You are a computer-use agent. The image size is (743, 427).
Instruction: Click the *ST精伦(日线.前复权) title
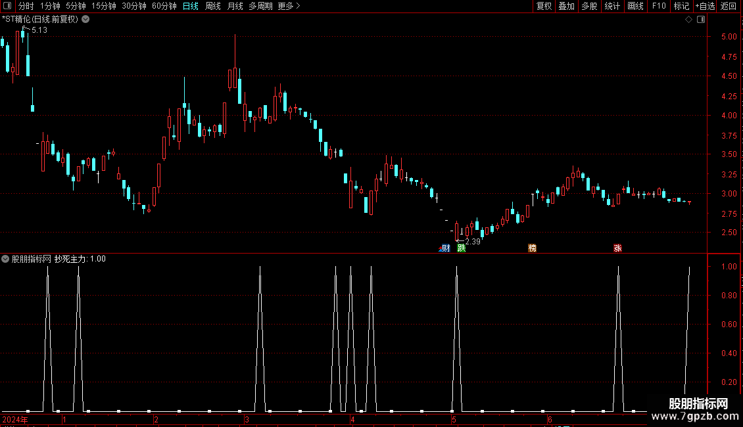[x=40, y=20]
